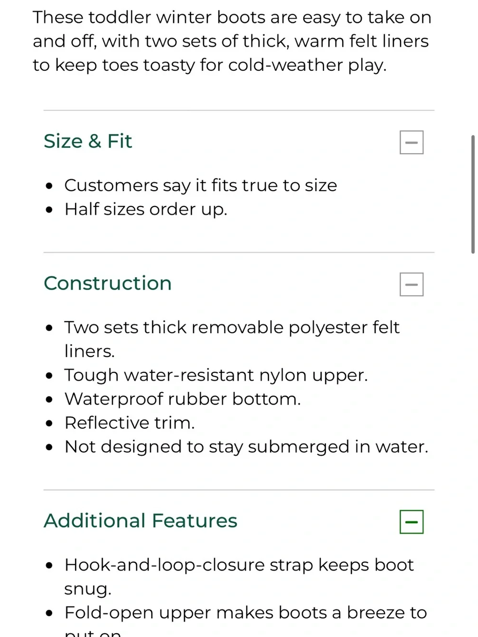Viewport: 478px width, 637px height.
Task: Click the 'Waterproof rubber bottom.' bullet
Action: (183, 399)
